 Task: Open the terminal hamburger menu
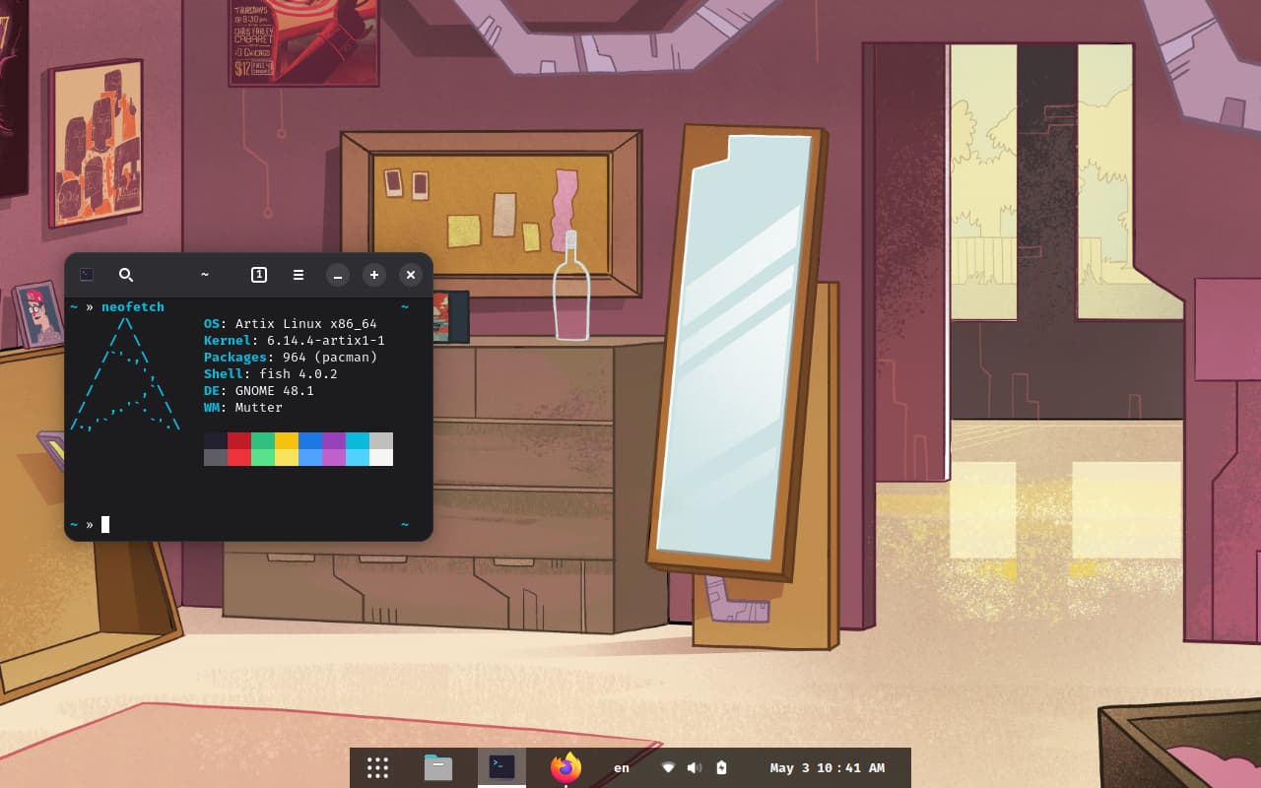click(299, 275)
